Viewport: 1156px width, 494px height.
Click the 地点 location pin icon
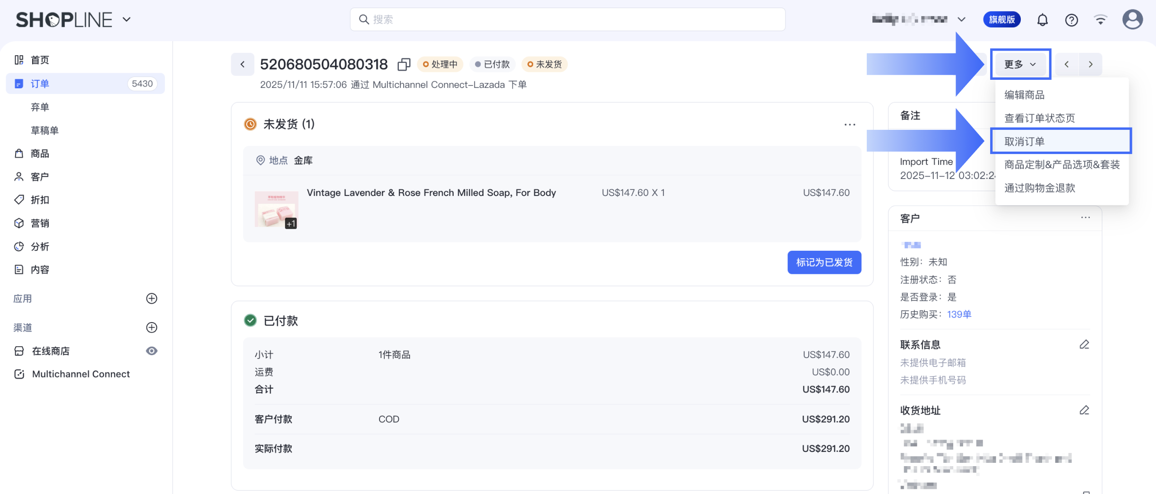coord(260,161)
